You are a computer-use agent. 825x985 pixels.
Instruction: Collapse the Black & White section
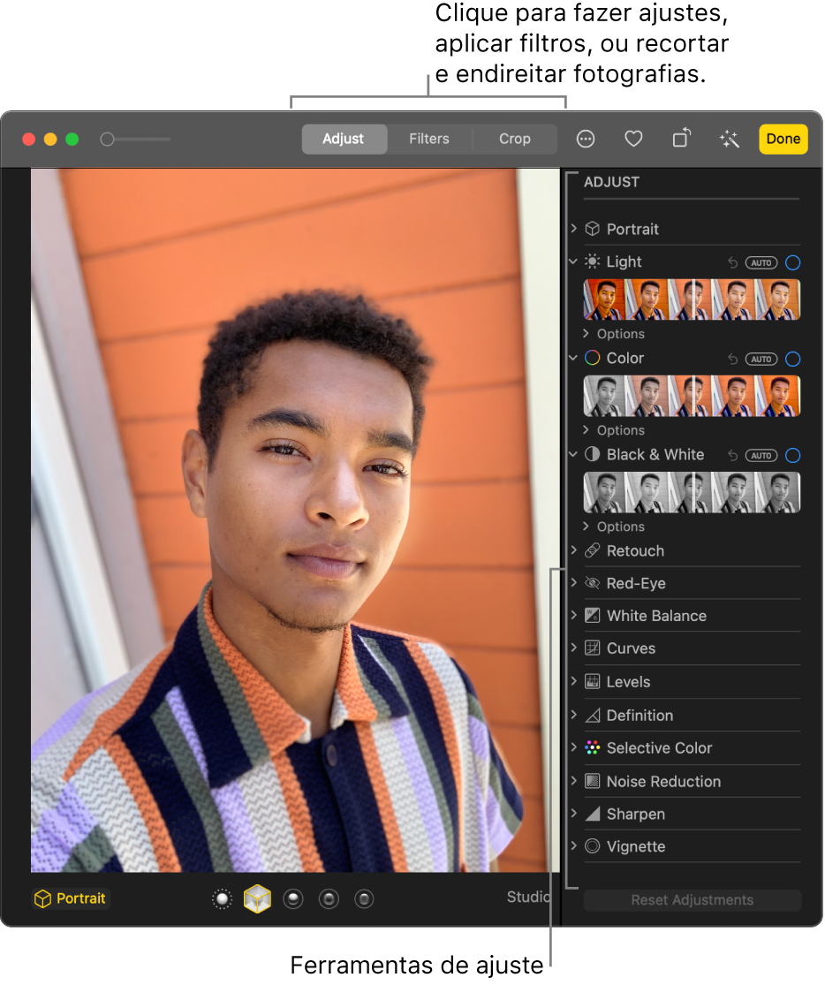[573, 455]
